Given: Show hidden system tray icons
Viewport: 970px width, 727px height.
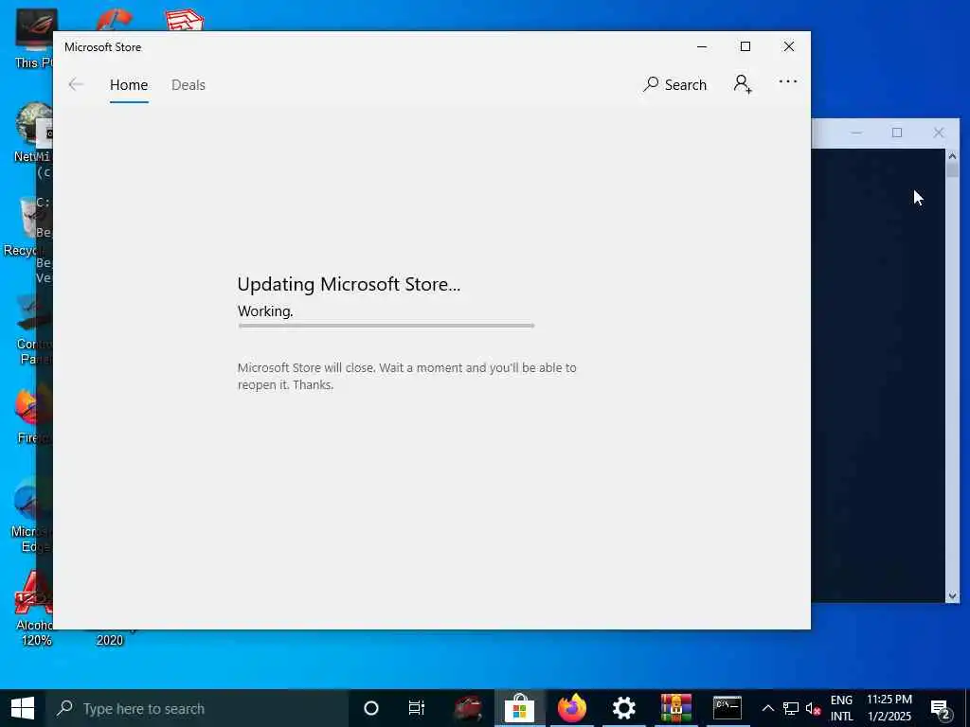Looking at the screenshot, I should pyautogui.click(x=767, y=708).
